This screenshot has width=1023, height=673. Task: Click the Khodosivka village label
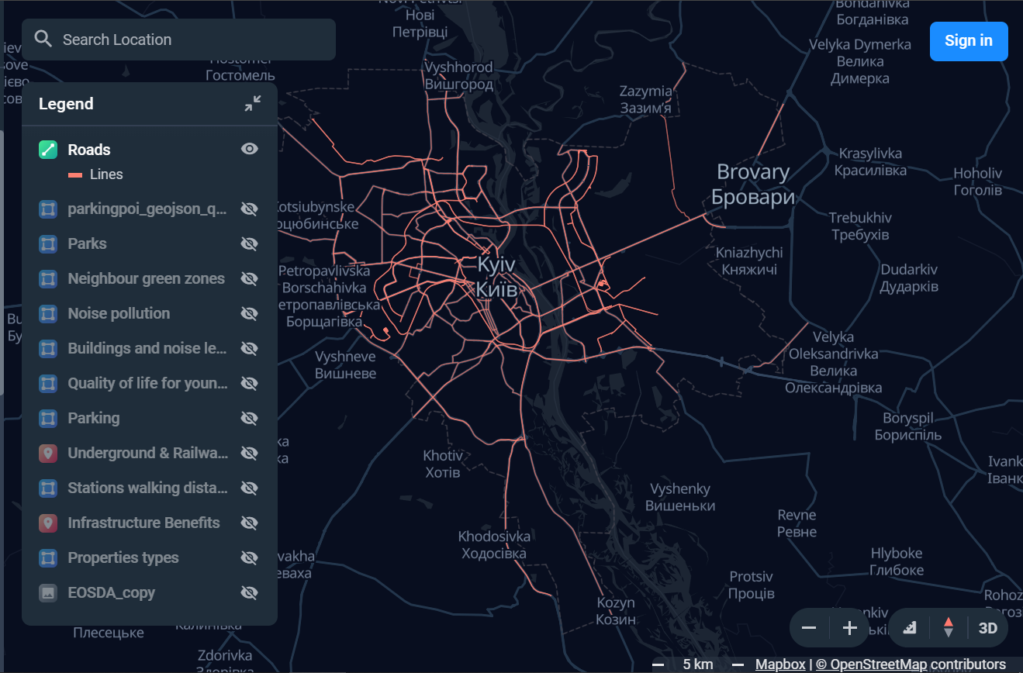(494, 544)
